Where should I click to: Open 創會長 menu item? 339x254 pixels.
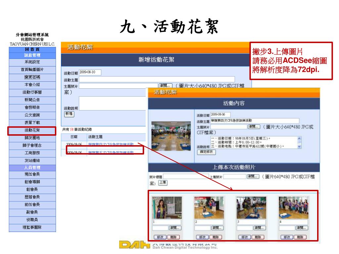(32, 189)
